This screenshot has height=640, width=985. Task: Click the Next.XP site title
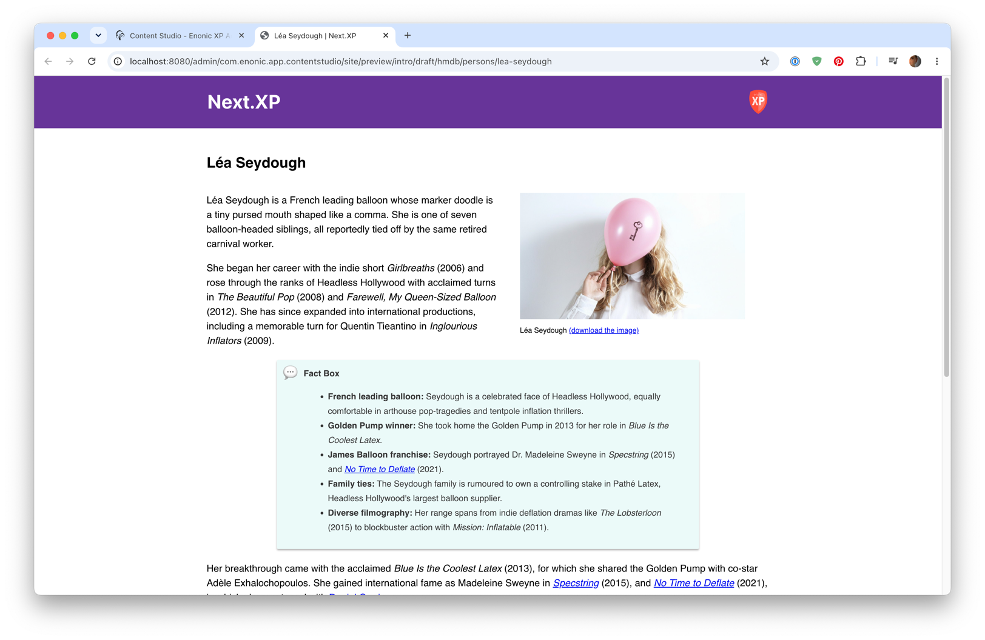(x=244, y=102)
